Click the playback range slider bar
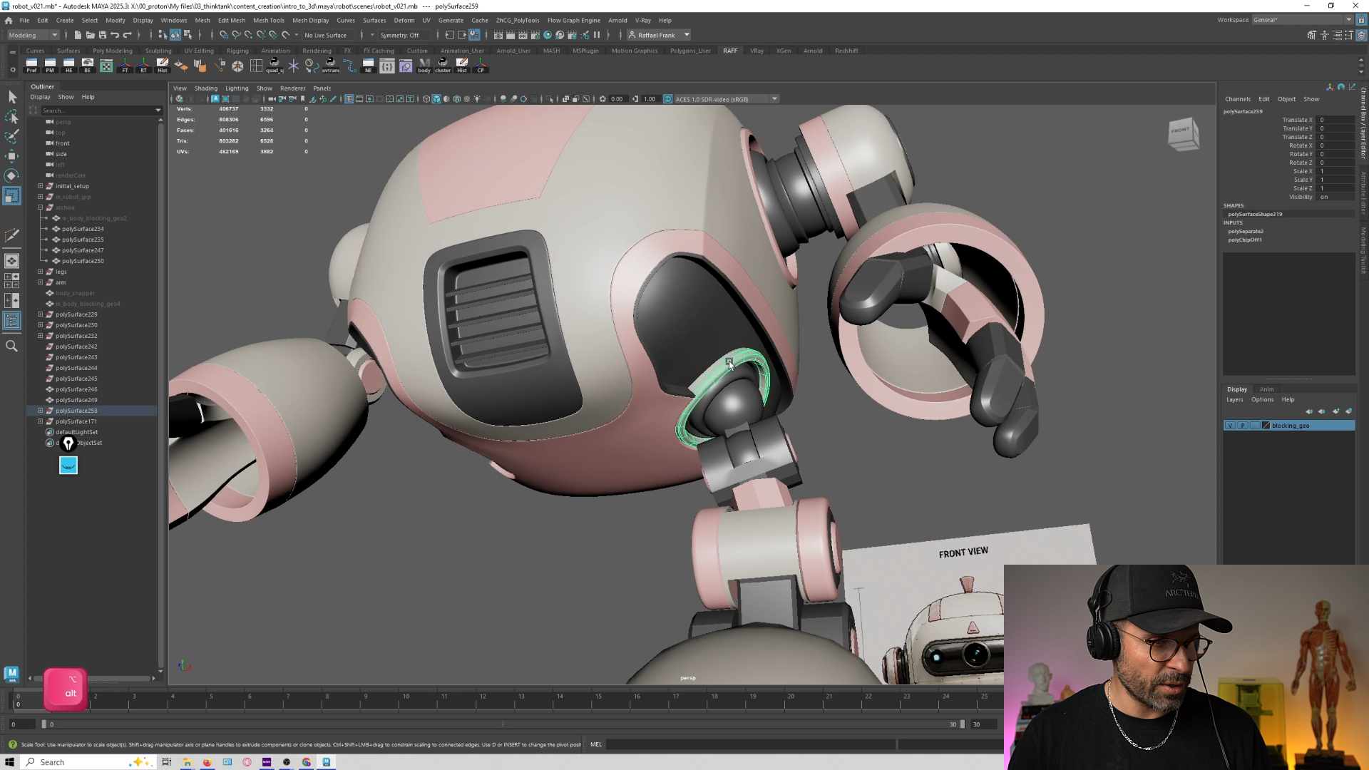This screenshot has width=1369, height=770. (503, 724)
